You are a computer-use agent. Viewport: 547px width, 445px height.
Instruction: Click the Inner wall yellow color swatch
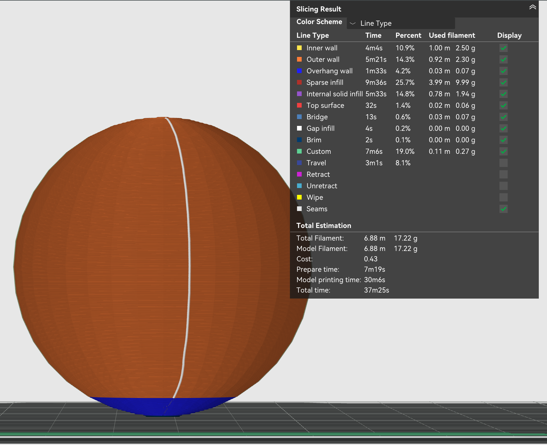pyautogui.click(x=299, y=48)
